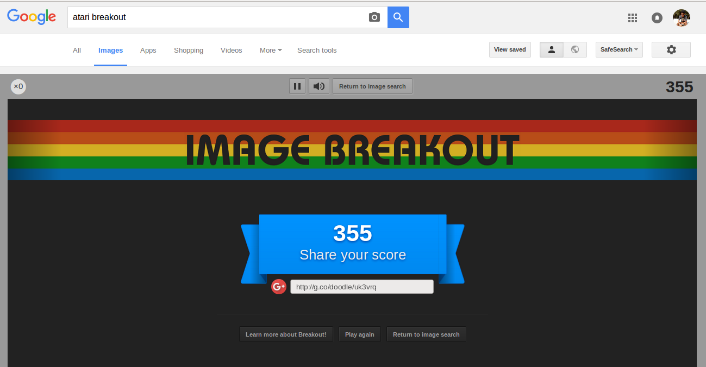
Task: Open Search tools
Action: (317, 50)
